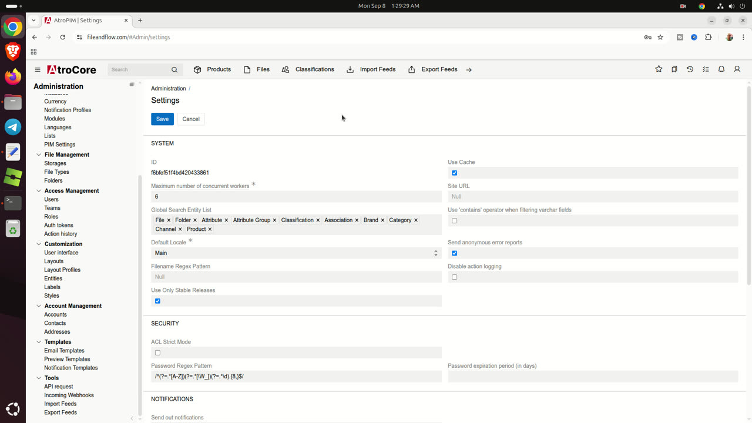Open Terminal from the dock
This screenshot has height=423, width=752.
[13, 203]
